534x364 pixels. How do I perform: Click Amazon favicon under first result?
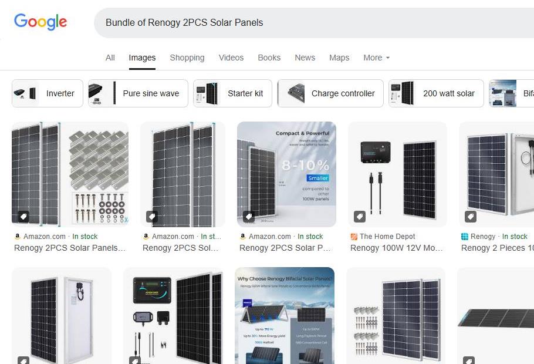[x=18, y=236]
